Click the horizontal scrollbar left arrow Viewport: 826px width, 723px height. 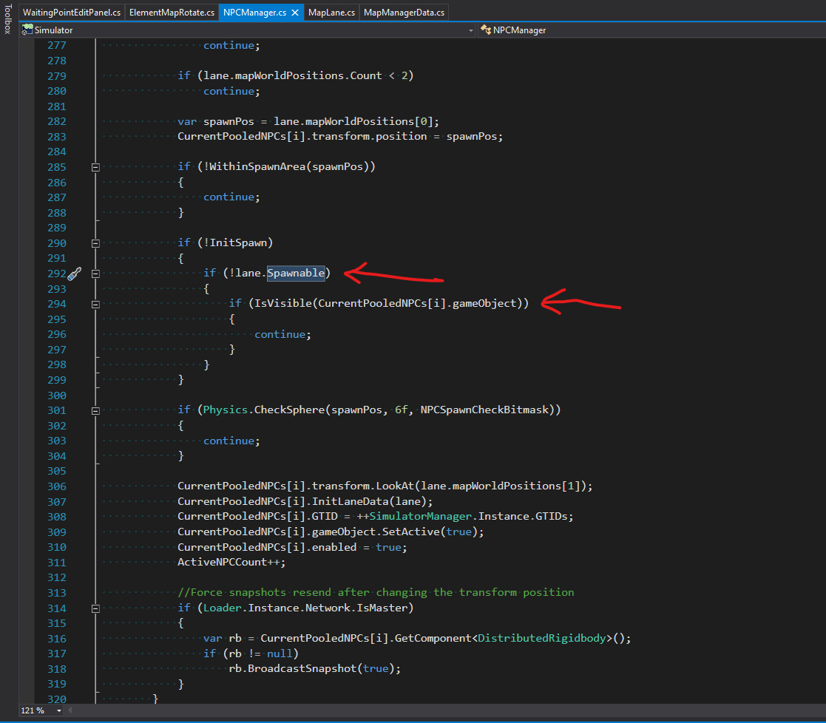coord(70,710)
